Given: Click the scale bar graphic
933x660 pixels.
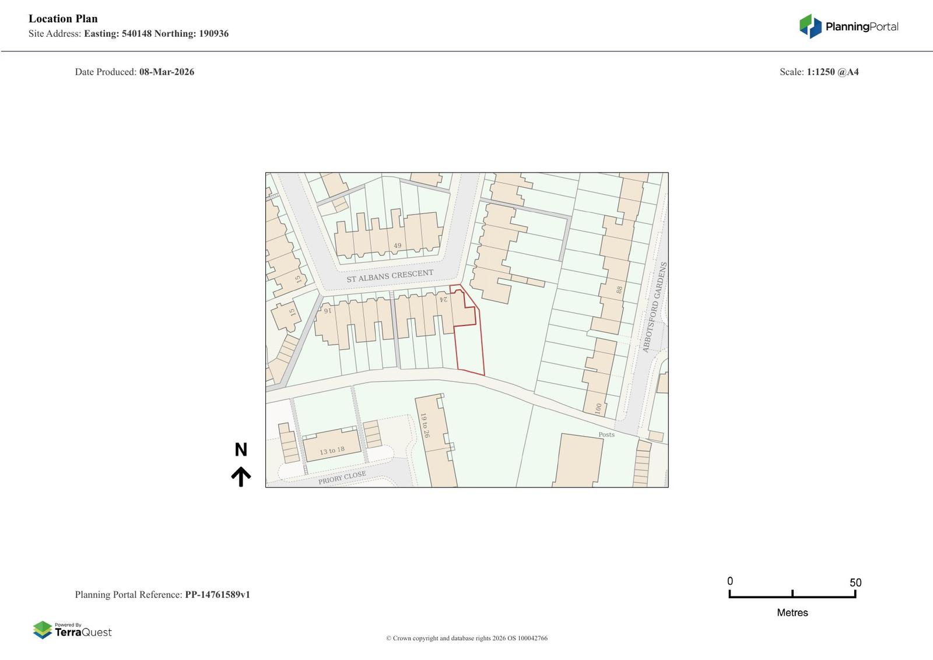Looking at the screenshot, I should click(x=792, y=594).
